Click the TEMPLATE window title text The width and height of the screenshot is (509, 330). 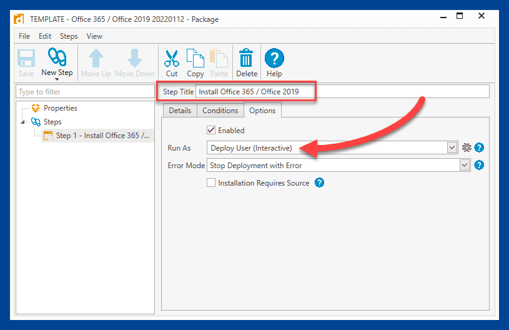point(124,19)
